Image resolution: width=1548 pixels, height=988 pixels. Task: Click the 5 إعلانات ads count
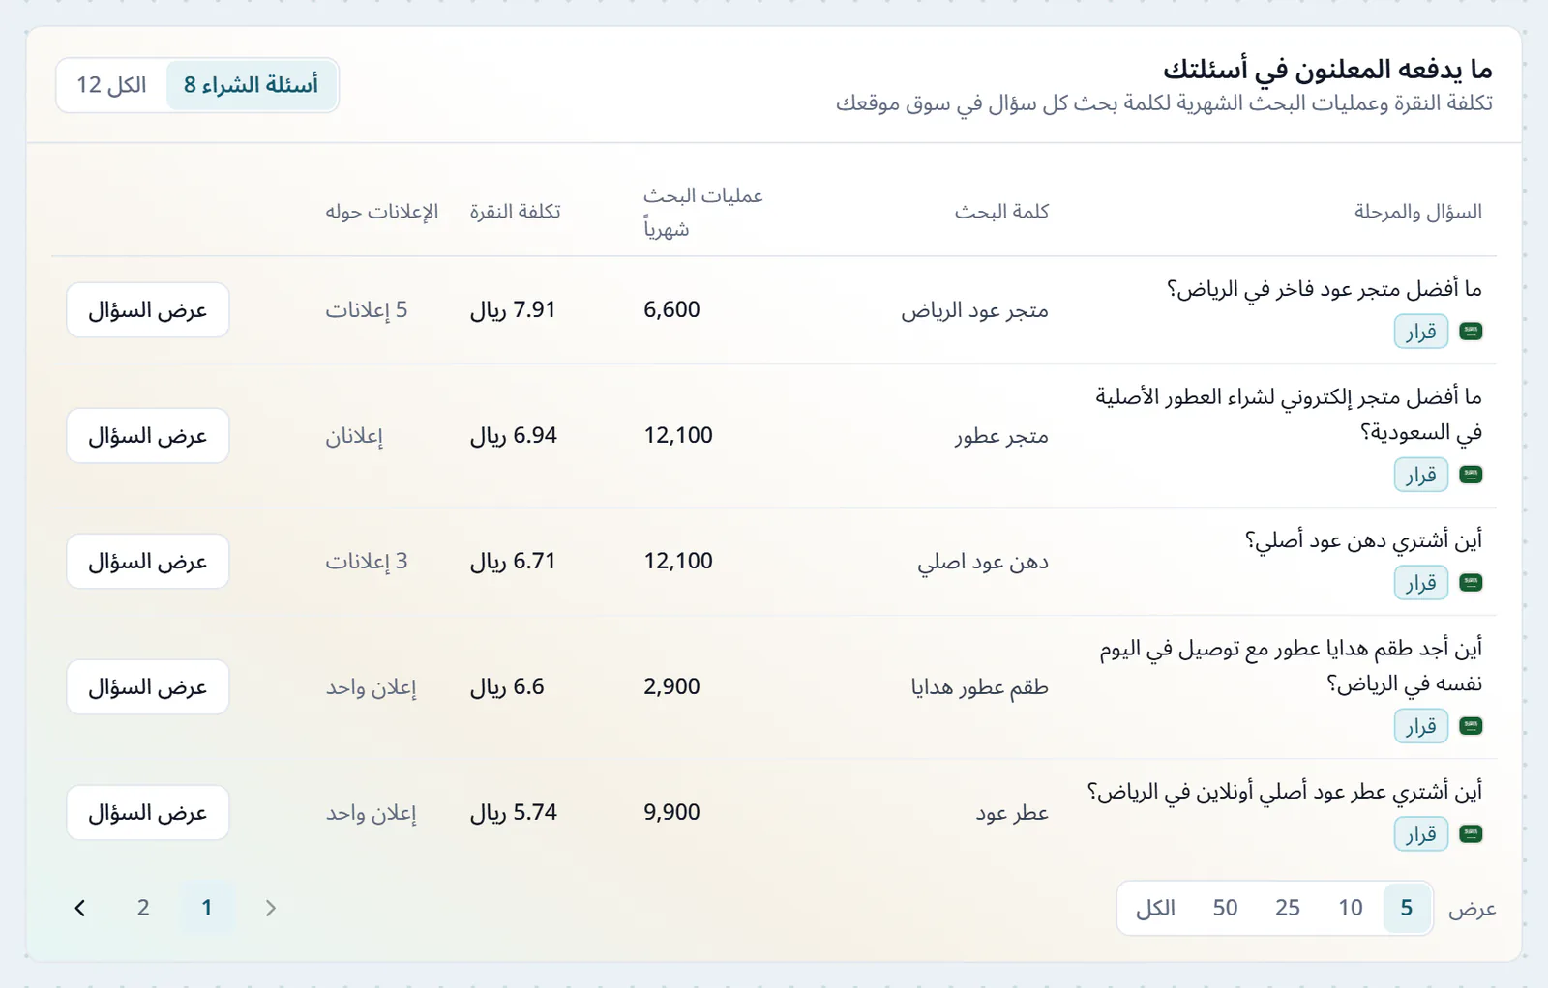tap(367, 310)
